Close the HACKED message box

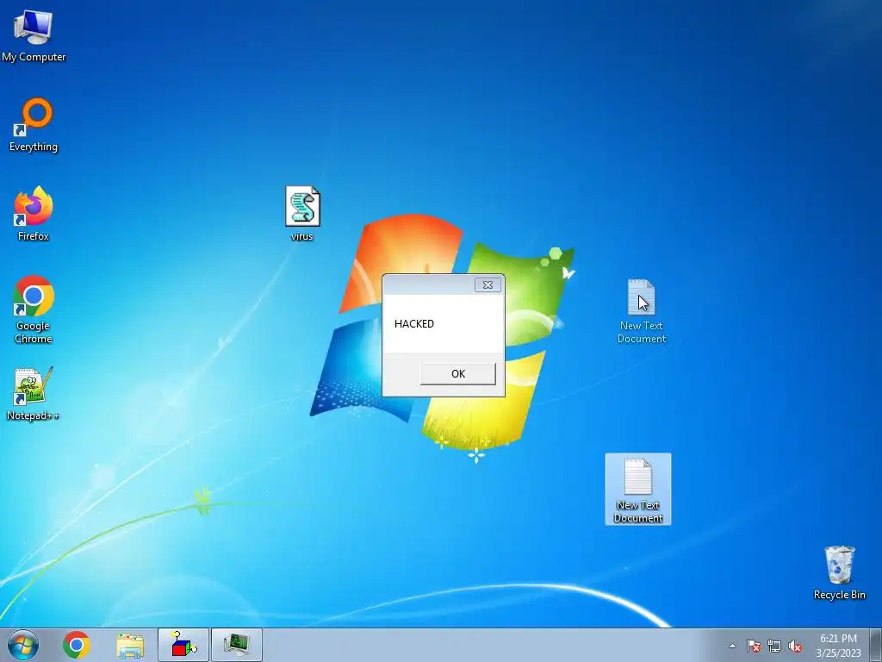click(488, 284)
